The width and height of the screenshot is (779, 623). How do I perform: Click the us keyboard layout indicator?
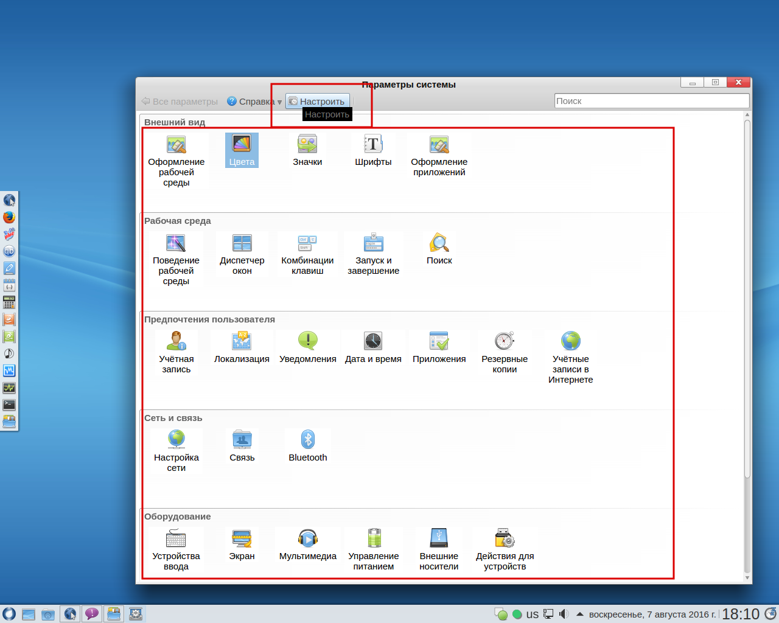coord(532,614)
